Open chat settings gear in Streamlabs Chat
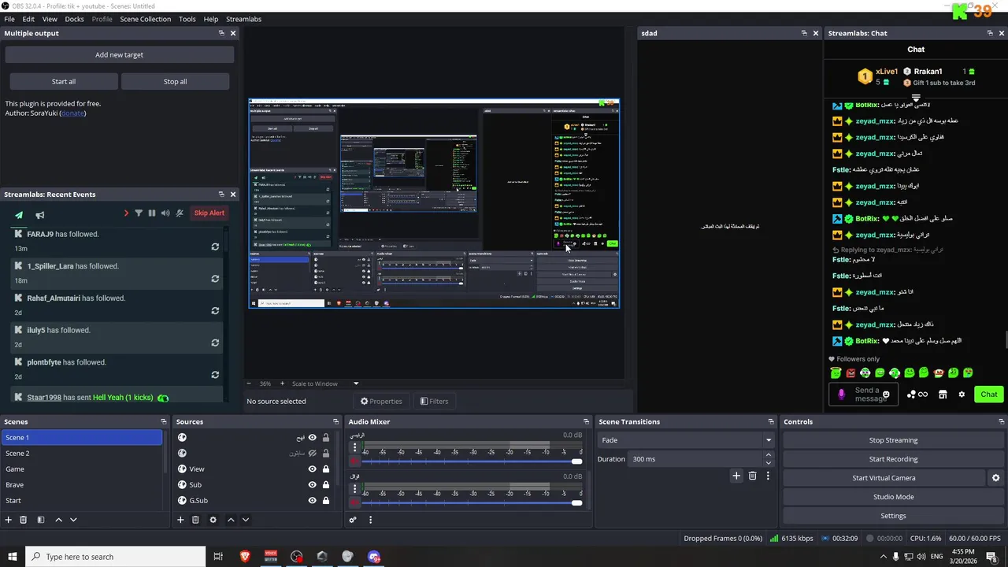The height and width of the screenshot is (567, 1008). pyautogui.click(x=962, y=395)
